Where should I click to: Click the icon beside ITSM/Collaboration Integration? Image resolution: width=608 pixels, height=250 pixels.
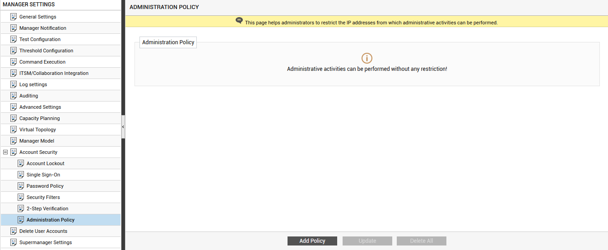point(14,73)
